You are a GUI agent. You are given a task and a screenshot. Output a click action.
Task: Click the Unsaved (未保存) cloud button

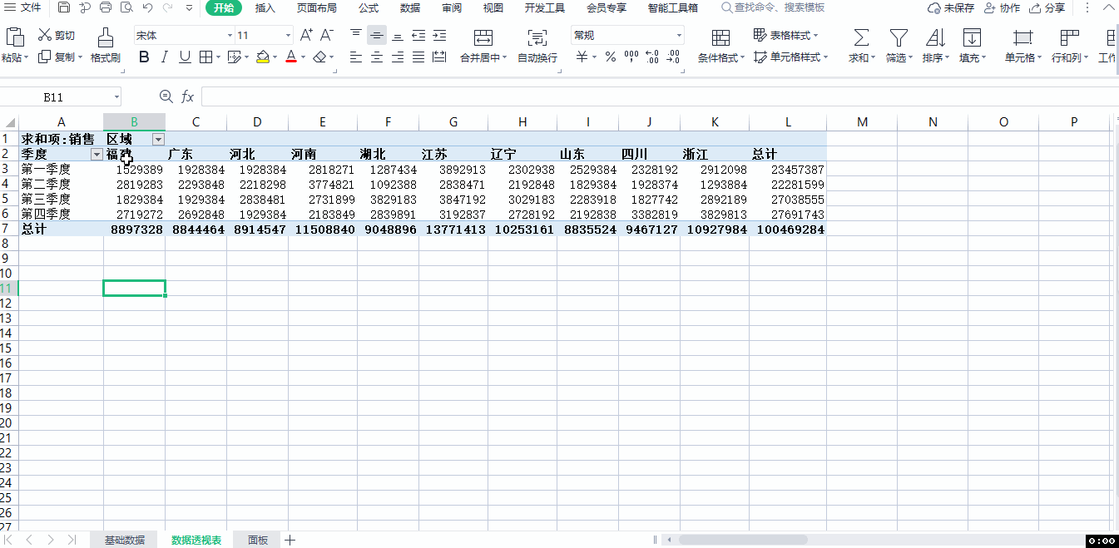951,7
